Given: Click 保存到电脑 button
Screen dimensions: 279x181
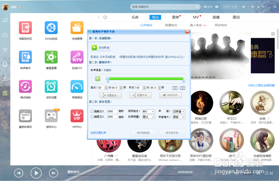Looking at the screenshot, I should 143,133.
